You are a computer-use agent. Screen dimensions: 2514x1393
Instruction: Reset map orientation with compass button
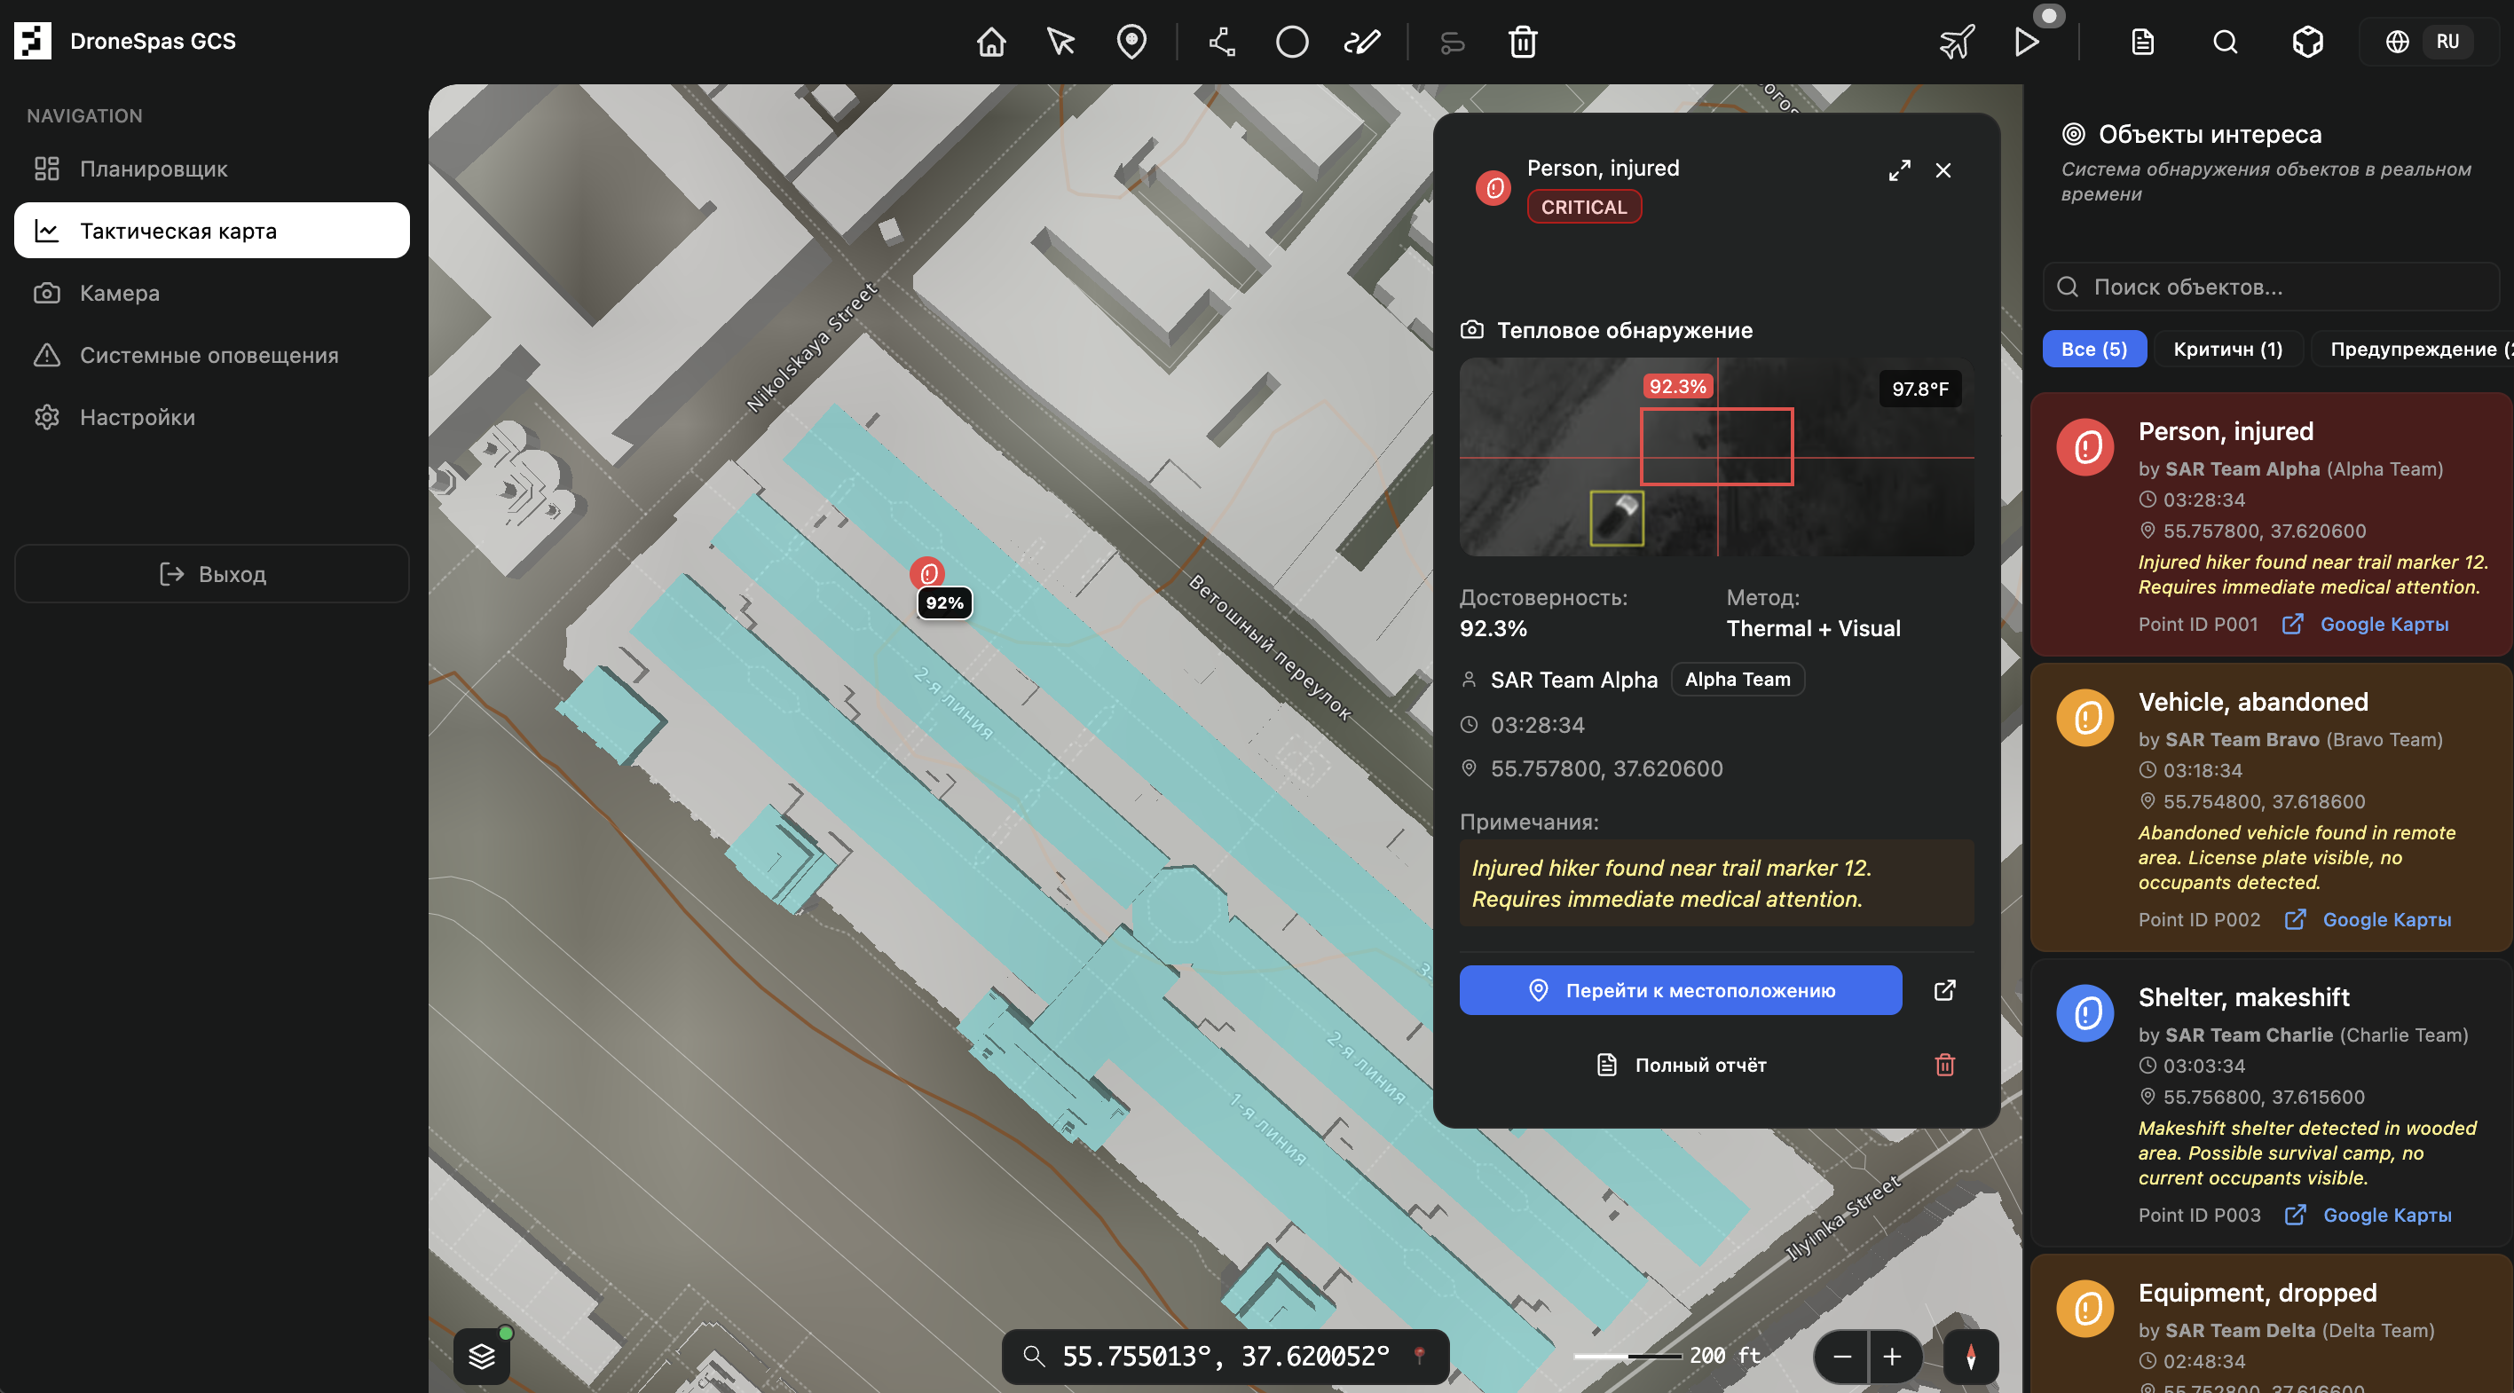[1970, 1356]
